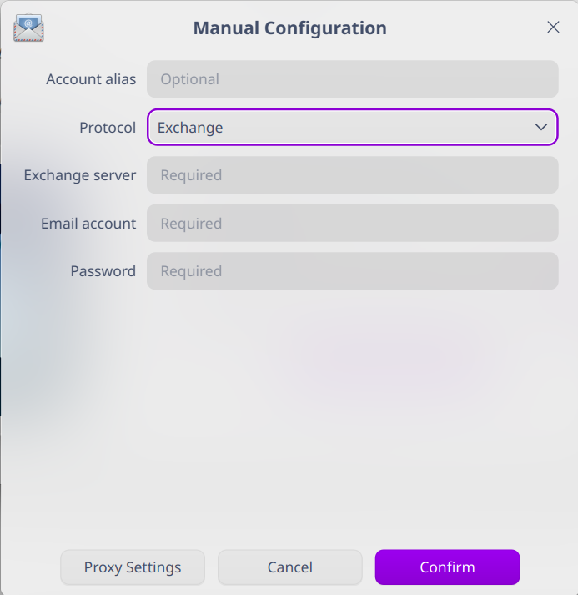
Task: Click the Password label text
Action: tap(103, 271)
